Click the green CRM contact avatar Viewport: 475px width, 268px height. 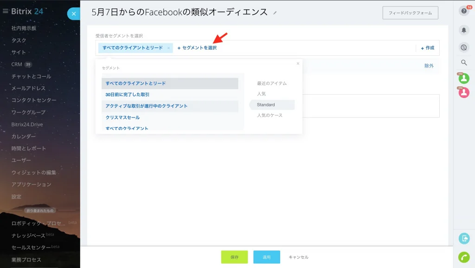[464, 78]
